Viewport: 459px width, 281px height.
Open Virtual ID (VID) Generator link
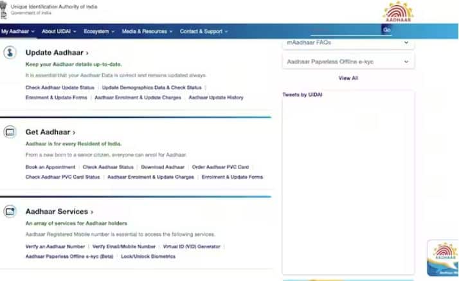click(192, 246)
